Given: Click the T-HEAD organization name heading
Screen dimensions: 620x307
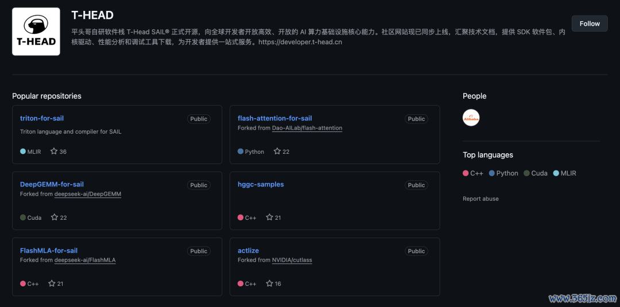Looking at the screenshot, I should click(x=92, y=15).
